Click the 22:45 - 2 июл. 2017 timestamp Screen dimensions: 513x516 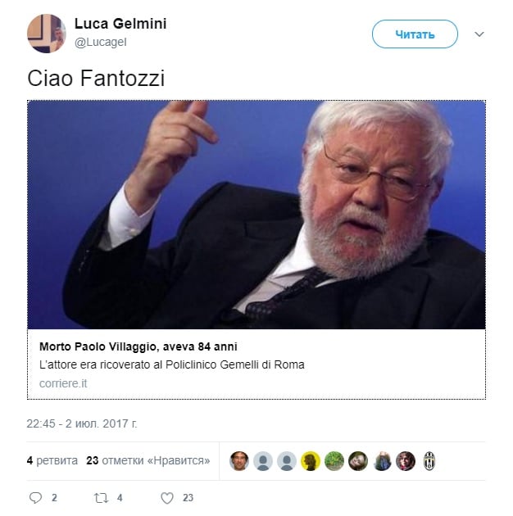[82, 423]
